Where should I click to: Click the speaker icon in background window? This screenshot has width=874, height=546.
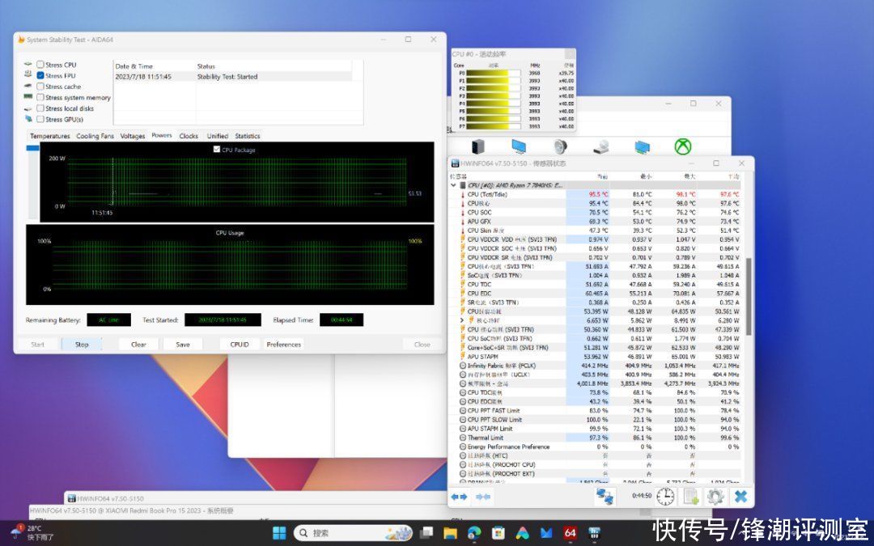560,146
